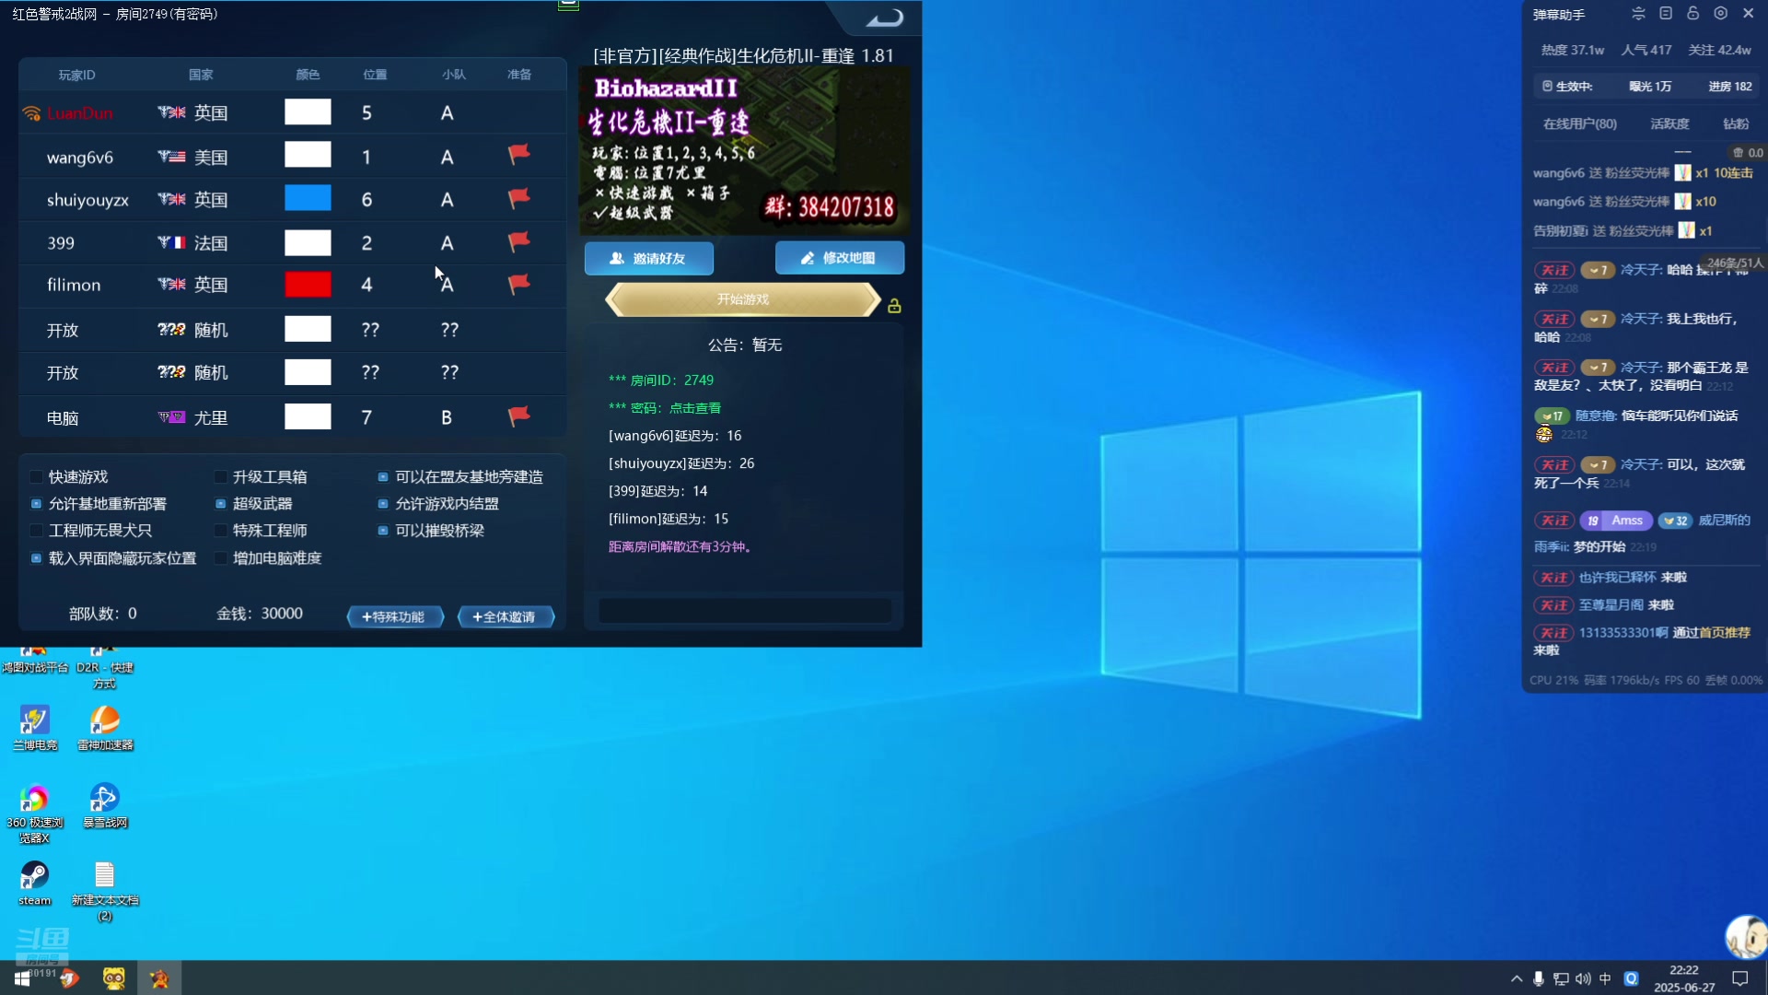Enable the 升级工具箱 checkbox
The height and width of the screenshot is (995, 1768).
[220, 476]
